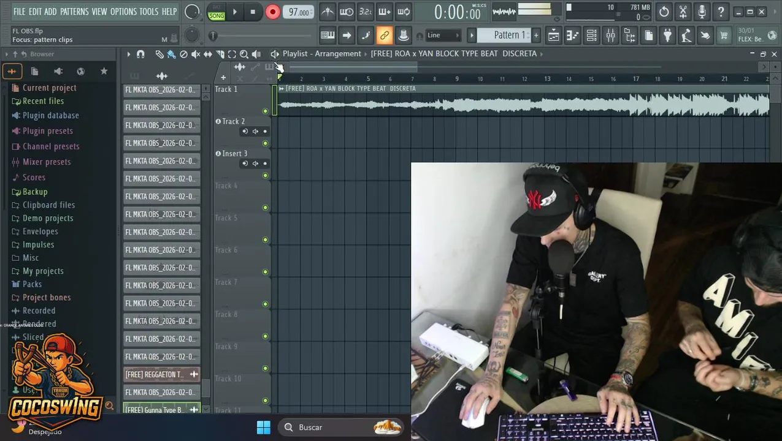This screenshot has height=441, width=782.
Task: Toggle step editing mode icon
Action: click(366, 36)
